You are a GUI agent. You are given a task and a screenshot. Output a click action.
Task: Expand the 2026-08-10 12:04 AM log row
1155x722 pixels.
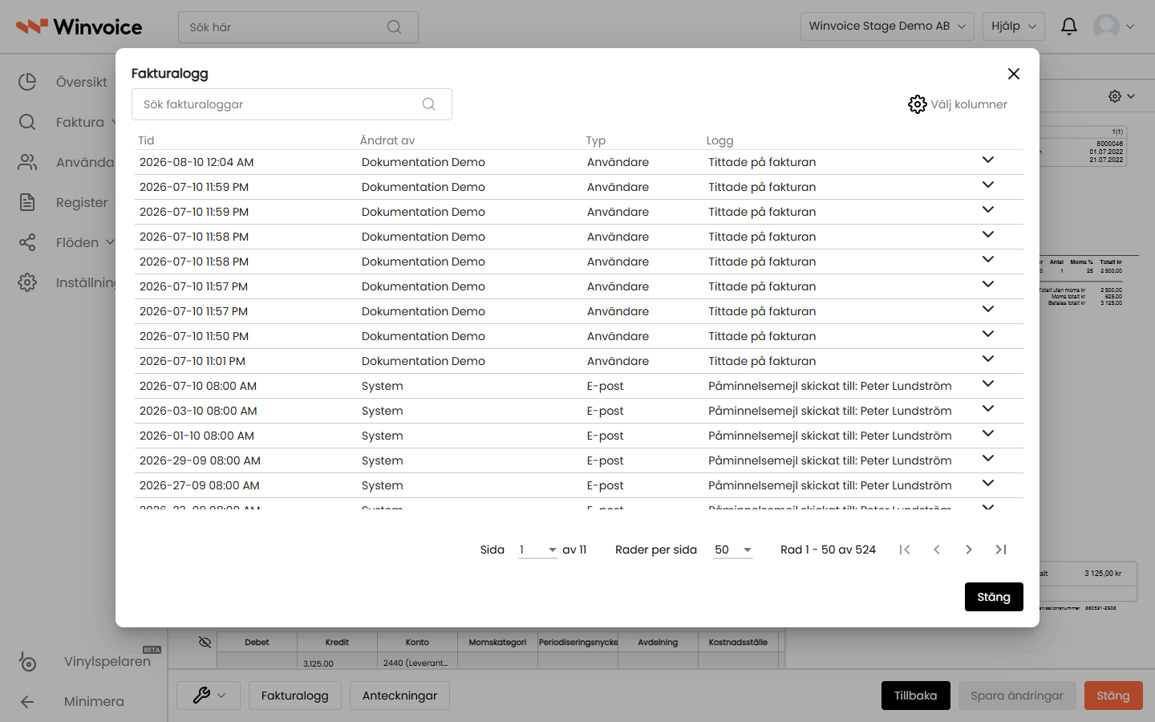point(988,160)
